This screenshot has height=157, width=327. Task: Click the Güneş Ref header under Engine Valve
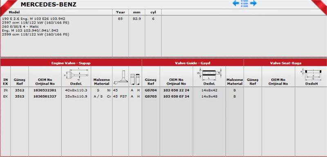pos(19,82)
